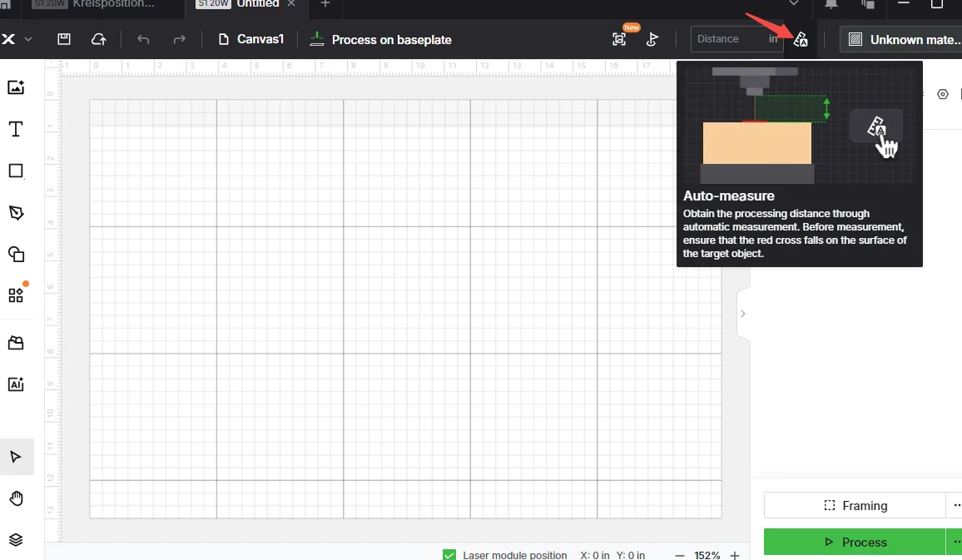The width and height of the screenshot is (962, 560).
Task: Open the AI image generator tool
Action: pos(16,384)
